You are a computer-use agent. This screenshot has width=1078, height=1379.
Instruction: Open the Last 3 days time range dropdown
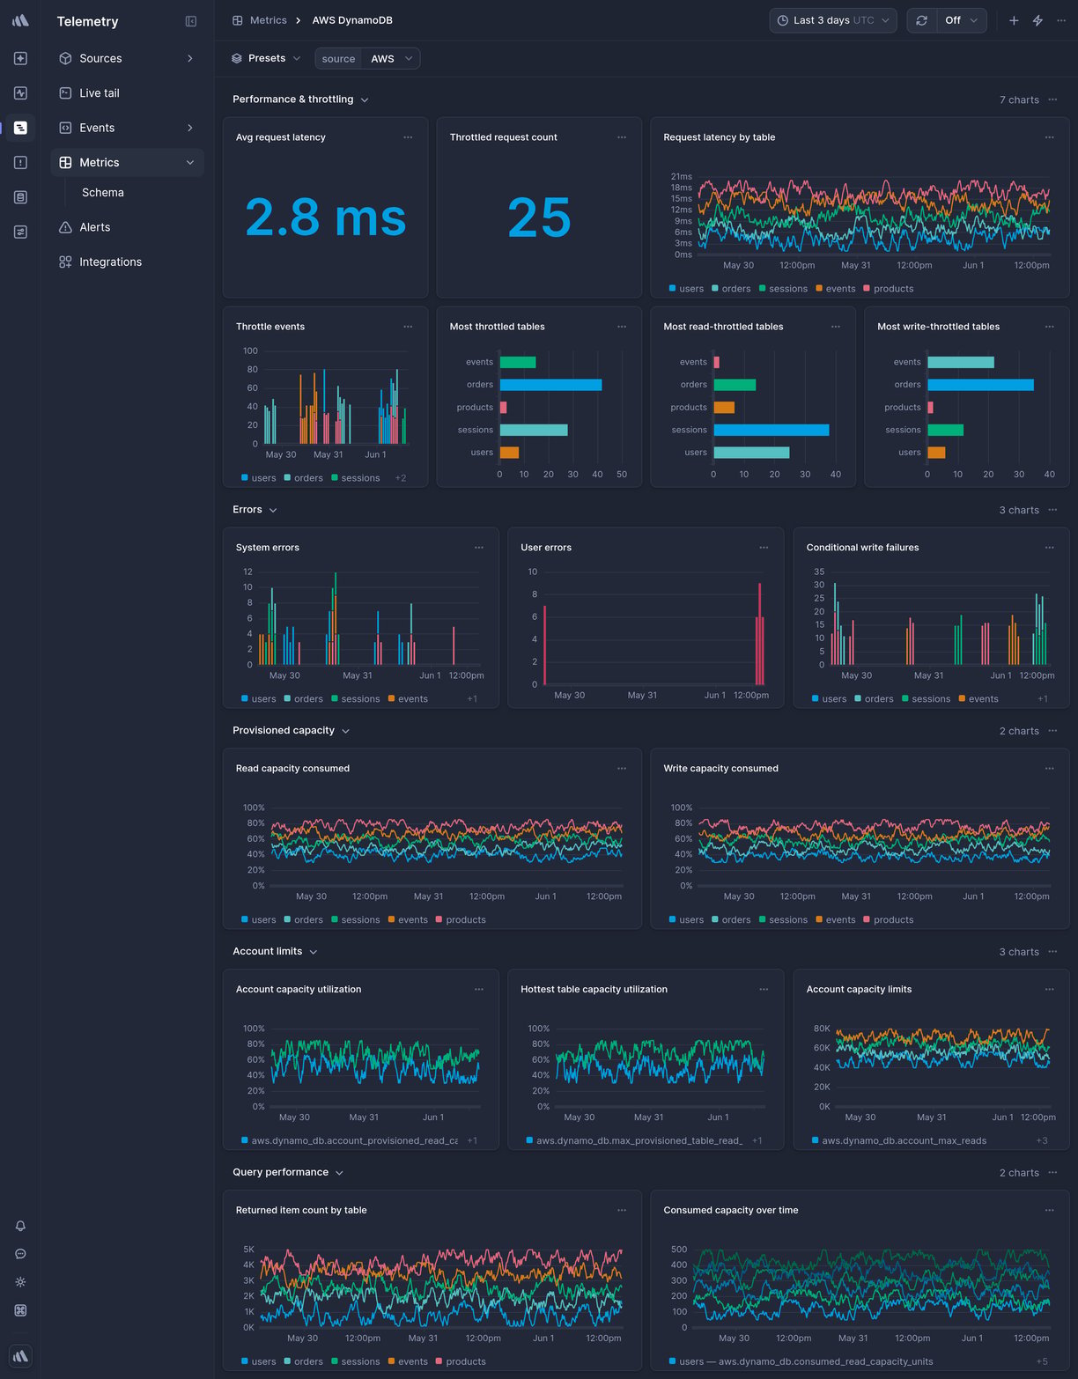833,20
